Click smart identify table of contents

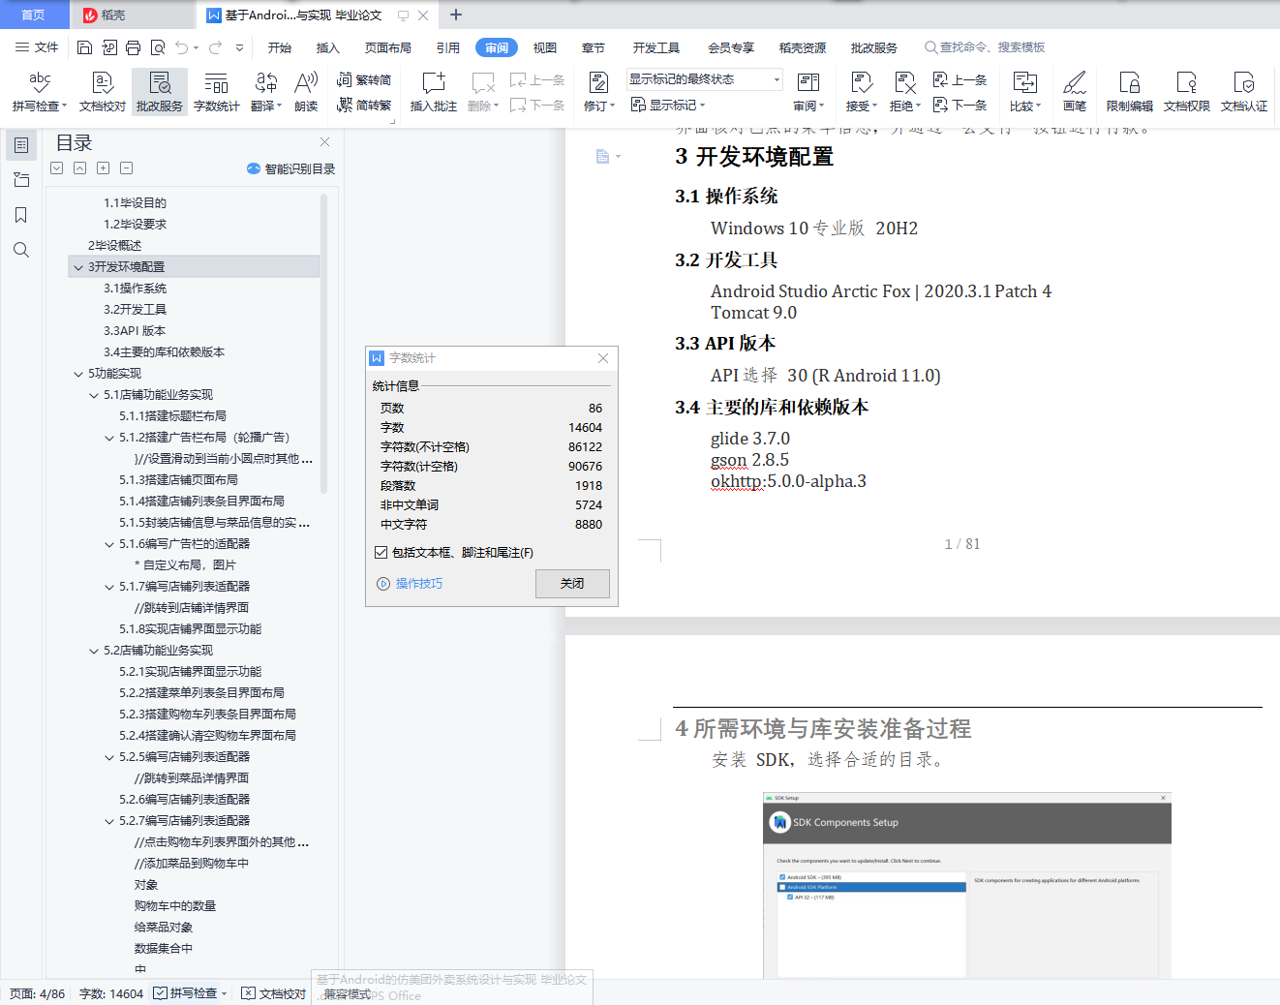coord(291,168)
